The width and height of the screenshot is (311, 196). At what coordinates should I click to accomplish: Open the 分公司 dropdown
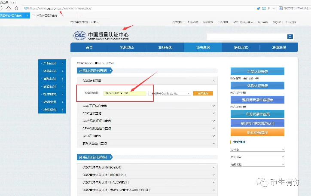click(258, 157)
